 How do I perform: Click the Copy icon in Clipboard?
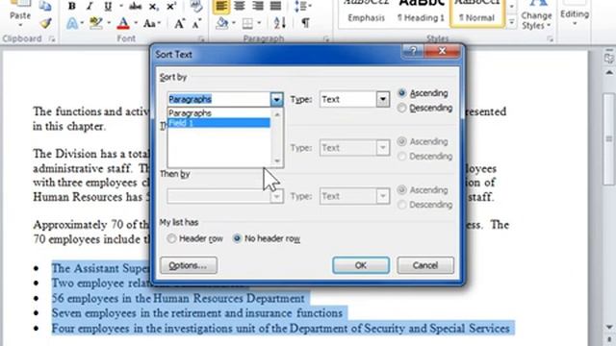pyautogui.click(x=45, y=7)
